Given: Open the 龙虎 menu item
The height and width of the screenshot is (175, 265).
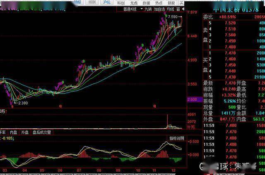Looking at the screenshot, I should (x=134, y=2).
